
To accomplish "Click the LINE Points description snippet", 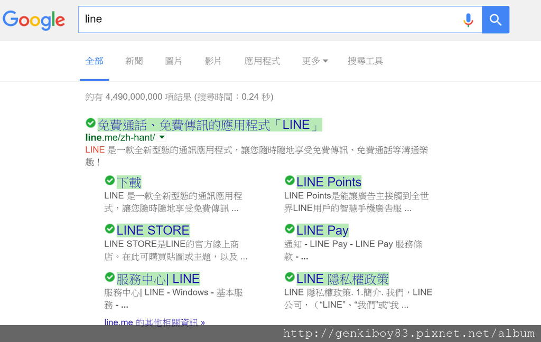I will click(357, 202).
